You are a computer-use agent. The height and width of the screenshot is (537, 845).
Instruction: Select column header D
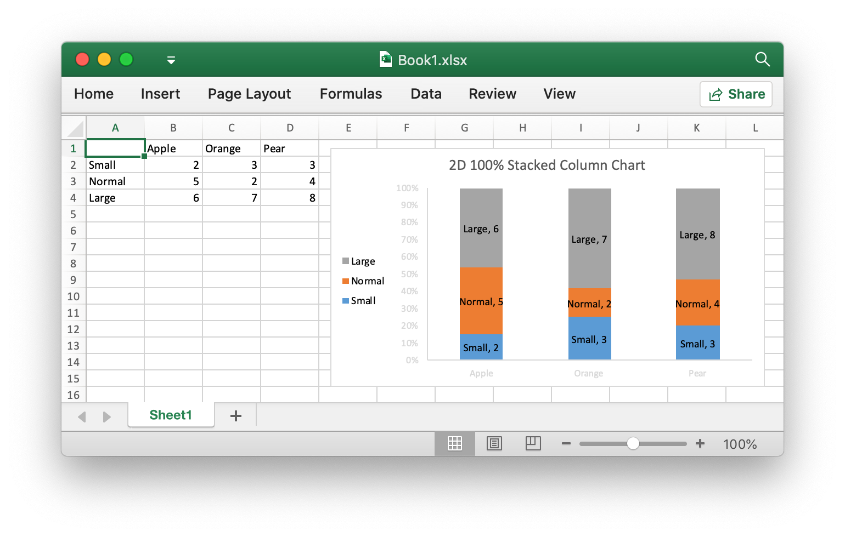pos(289,127)
